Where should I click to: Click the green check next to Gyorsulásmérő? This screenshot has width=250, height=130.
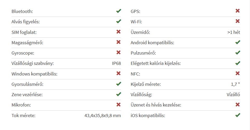click(119, 84)
